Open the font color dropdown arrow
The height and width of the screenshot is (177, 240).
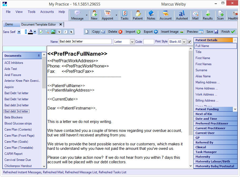click(x=35, y=32)
